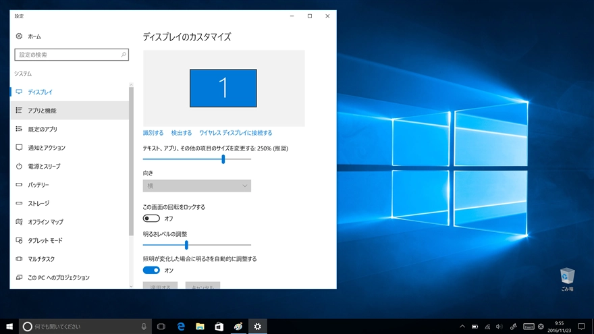Click the network tray icon
This screenshot has height=334, width=594.
coord(487,327)
